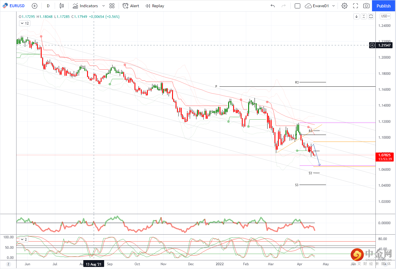This screenshot has width=396, height=269.
Task: Click the 1.21547 crosshair price label
Action: tap(384, 45)
